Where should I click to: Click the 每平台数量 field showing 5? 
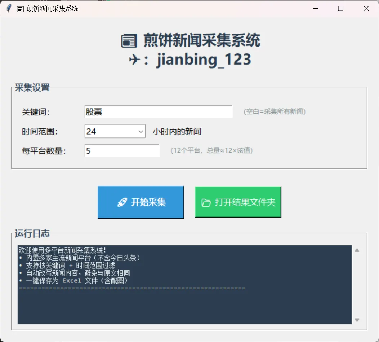[x=122, y=150]
